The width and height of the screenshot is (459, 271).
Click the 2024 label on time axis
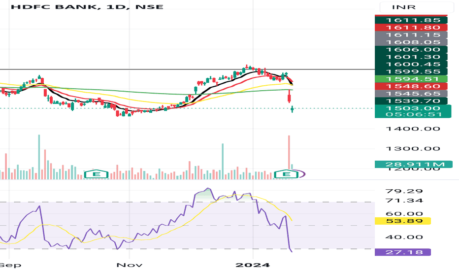(253, 265)
